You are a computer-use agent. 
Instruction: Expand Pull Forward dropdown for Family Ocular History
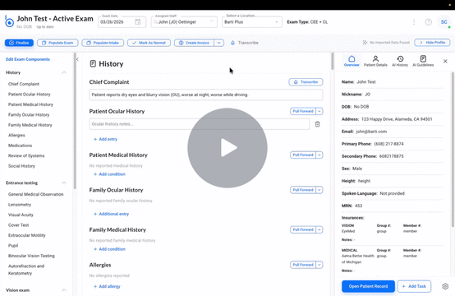[319, 190]
